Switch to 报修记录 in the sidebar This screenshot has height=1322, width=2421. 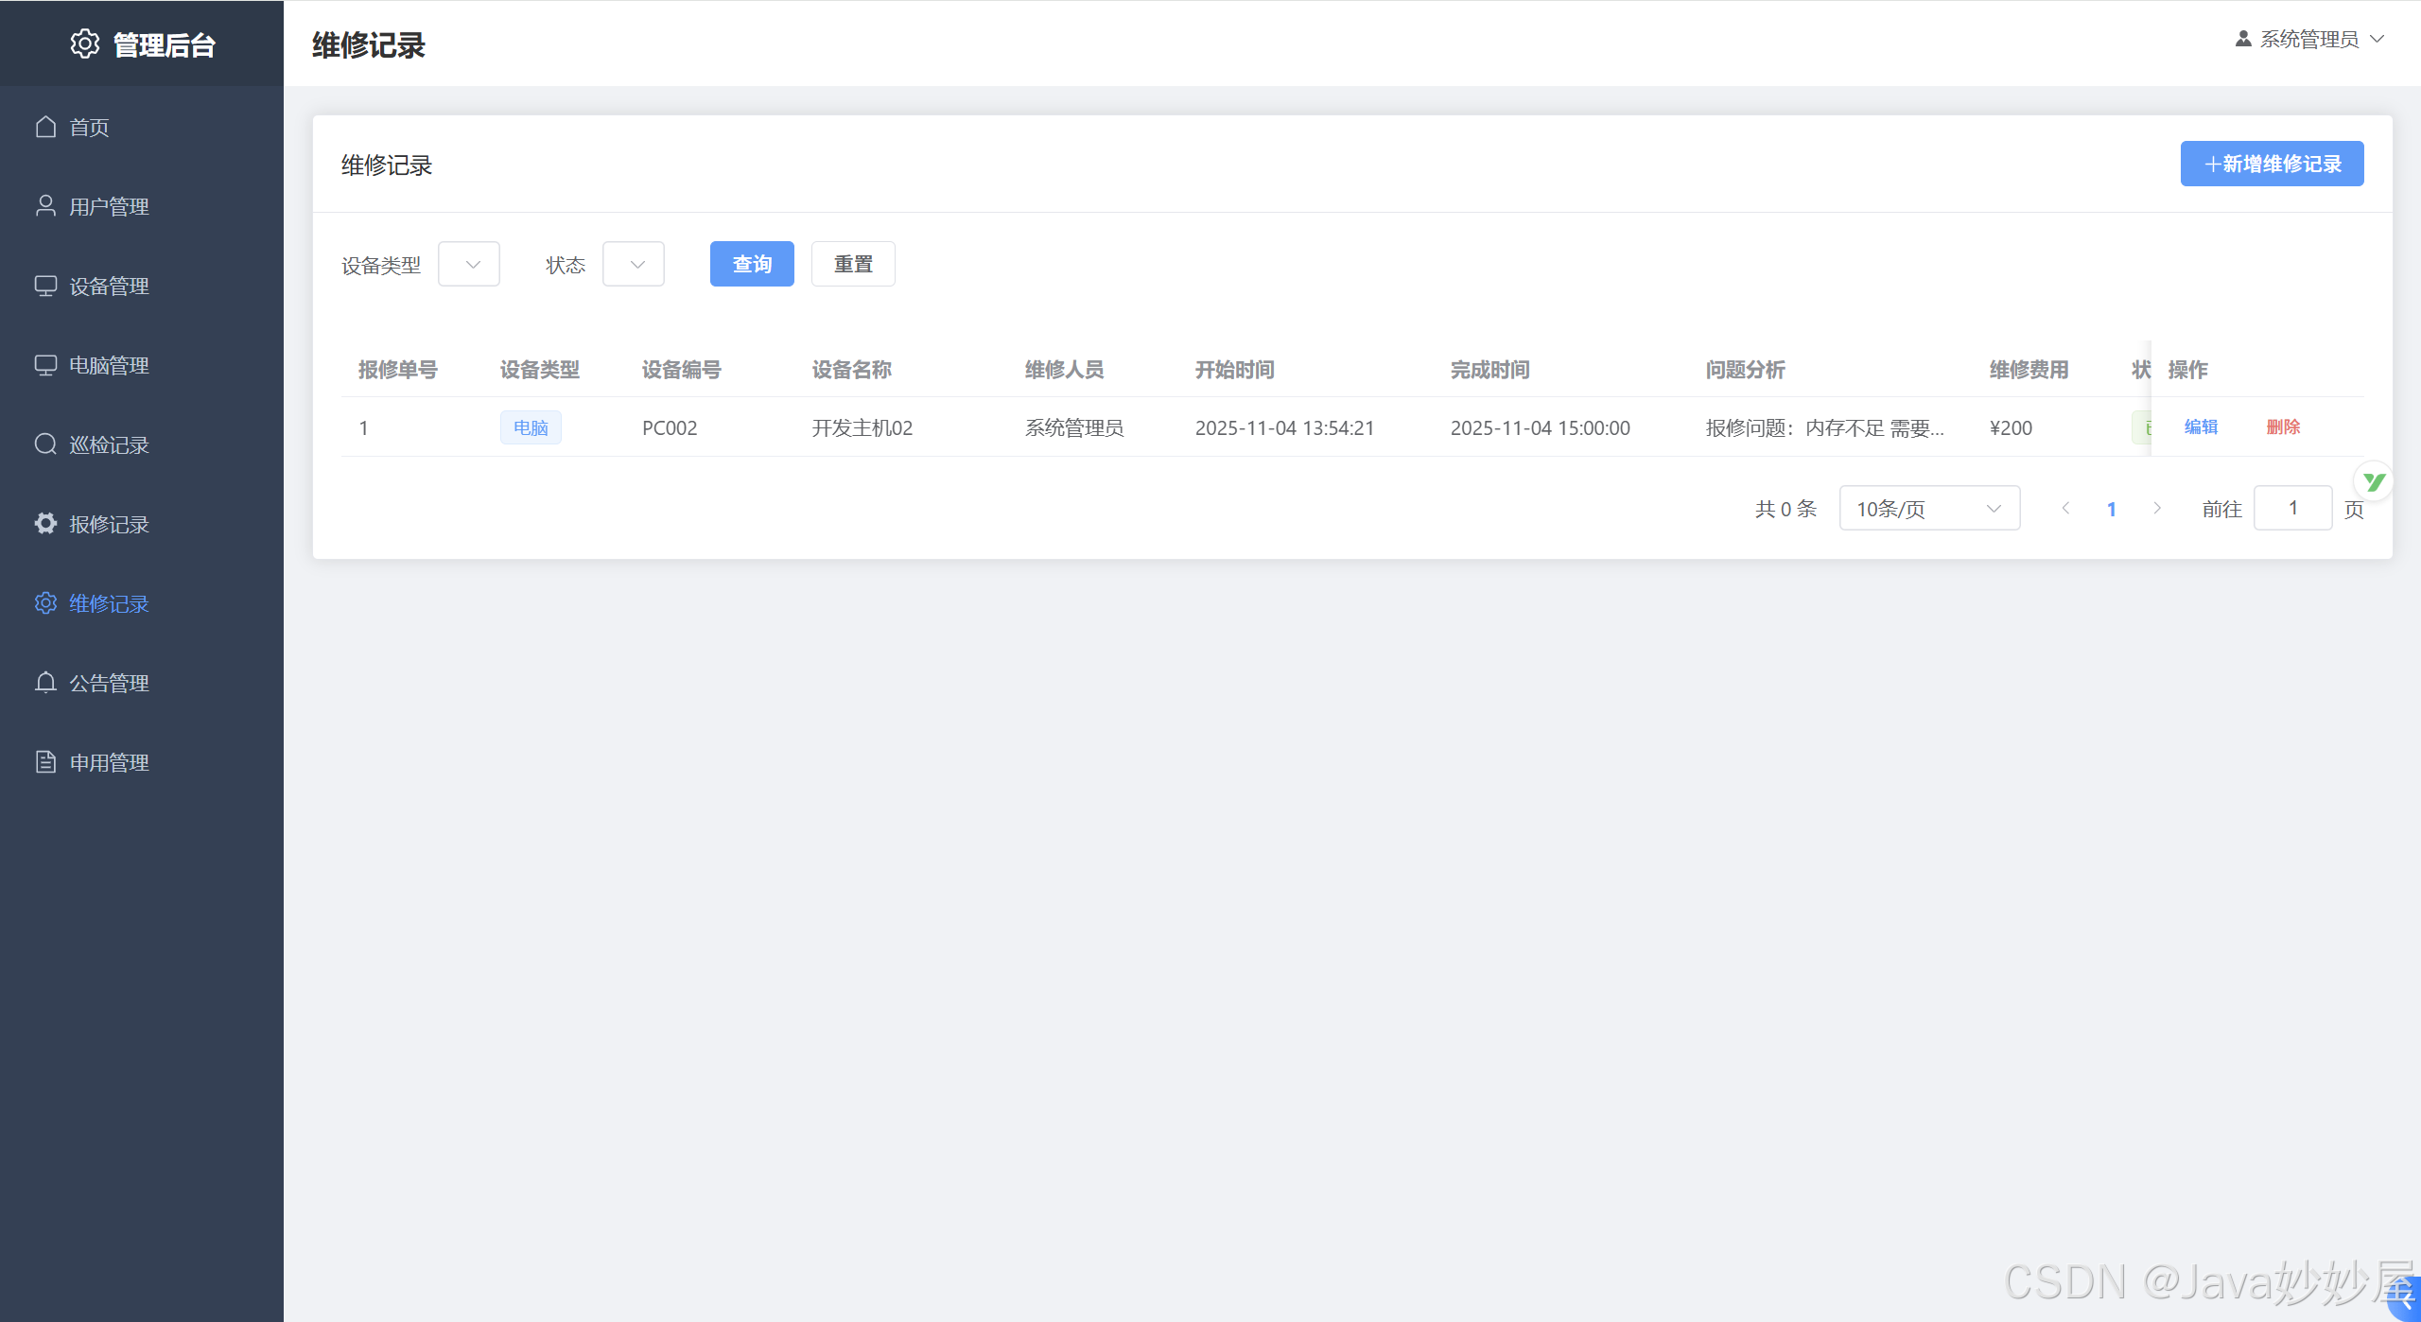(142, 524)
